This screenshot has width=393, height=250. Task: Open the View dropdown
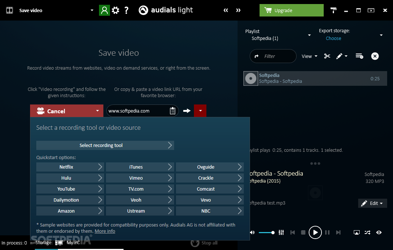tap(309, 56)
